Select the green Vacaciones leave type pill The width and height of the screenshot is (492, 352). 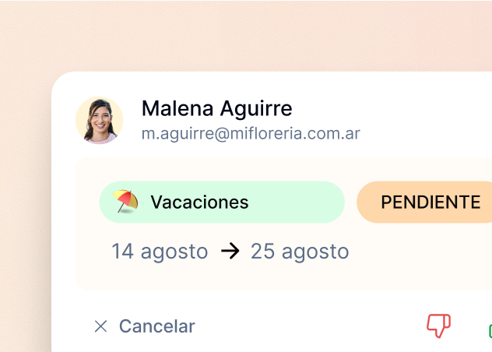pos(222,202)
